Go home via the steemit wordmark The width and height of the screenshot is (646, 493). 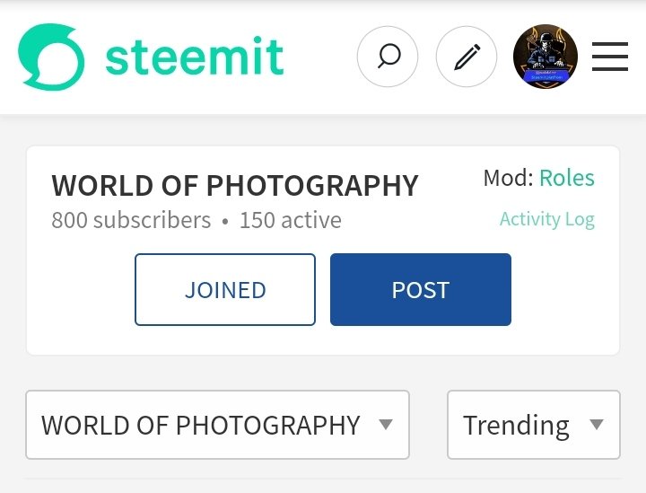pos(194,57)
